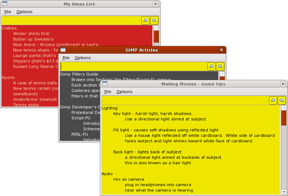Open Options menu in GIMP Articles window
The width and height of the screenshot is (288, 196).
(82, 58)
